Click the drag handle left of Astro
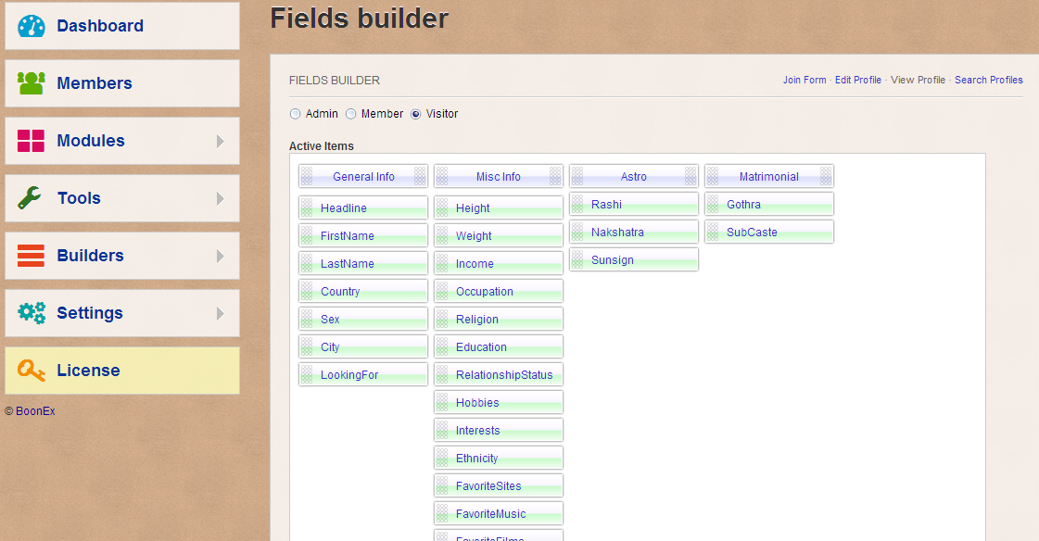The height and width of the screenshot is (541, 1039). point(577,176)
